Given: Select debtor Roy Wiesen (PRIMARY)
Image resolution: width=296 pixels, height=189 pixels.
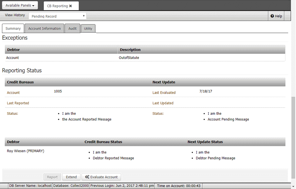Looking at the screenshot, I should 26,151.
